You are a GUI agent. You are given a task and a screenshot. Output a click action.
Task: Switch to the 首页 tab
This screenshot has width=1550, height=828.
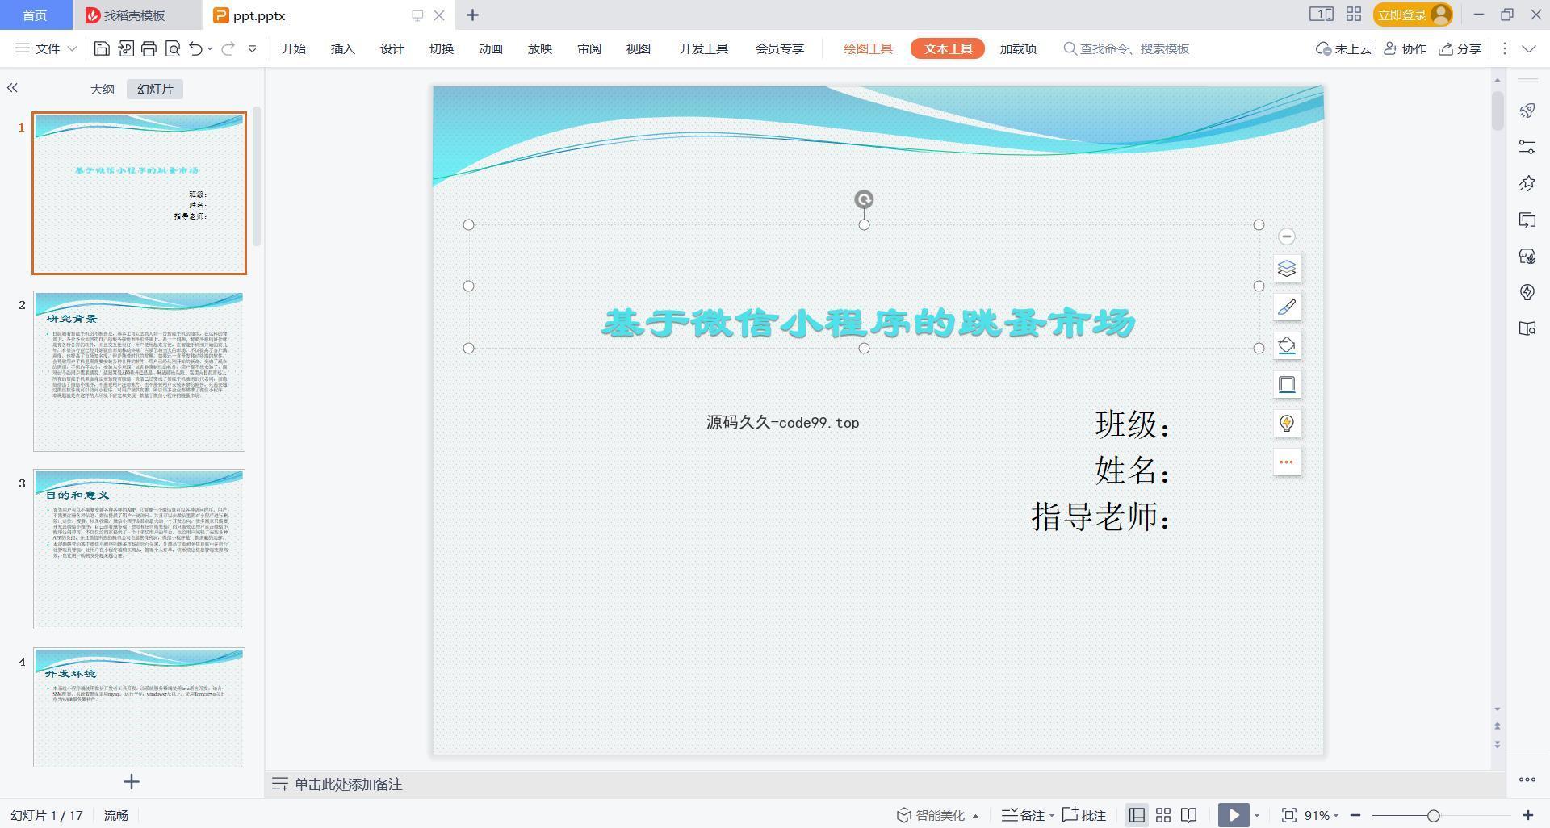click(x=35, y=15)
